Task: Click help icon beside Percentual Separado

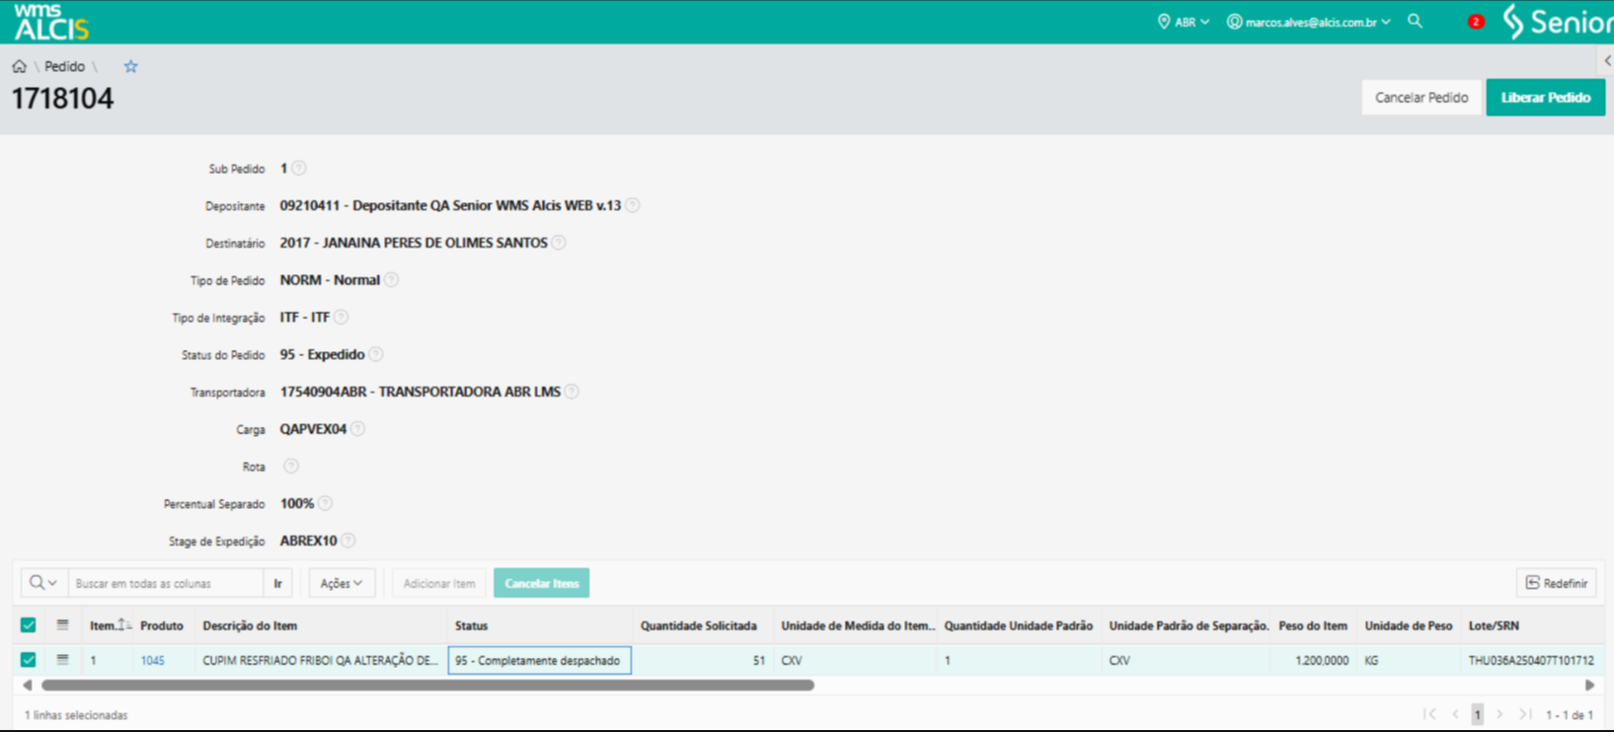Action: pyautogui.click(x=325, y=503)
